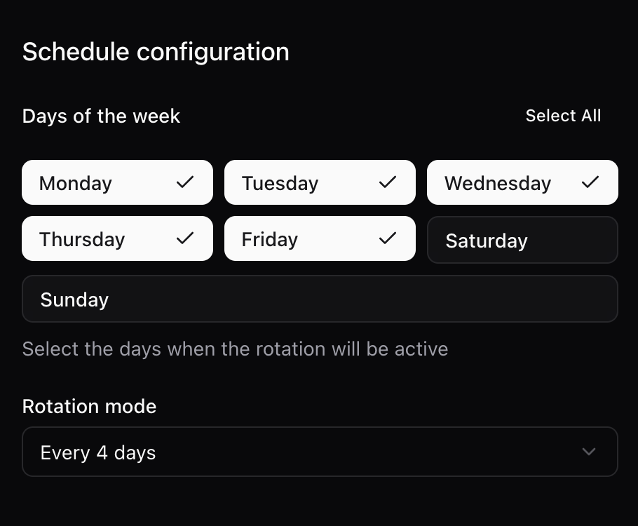
Task: Click the 'Every 4 days' value text
Action: (98, 453)
